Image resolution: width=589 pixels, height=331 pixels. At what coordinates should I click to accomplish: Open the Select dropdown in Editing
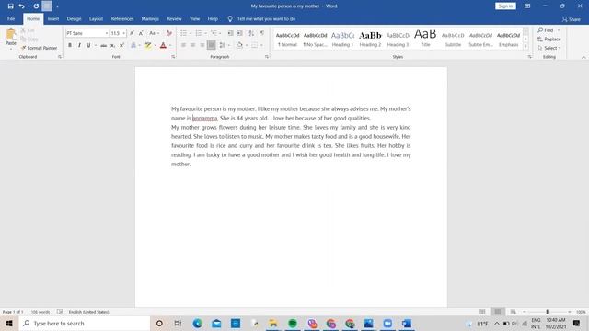(549, 48)
